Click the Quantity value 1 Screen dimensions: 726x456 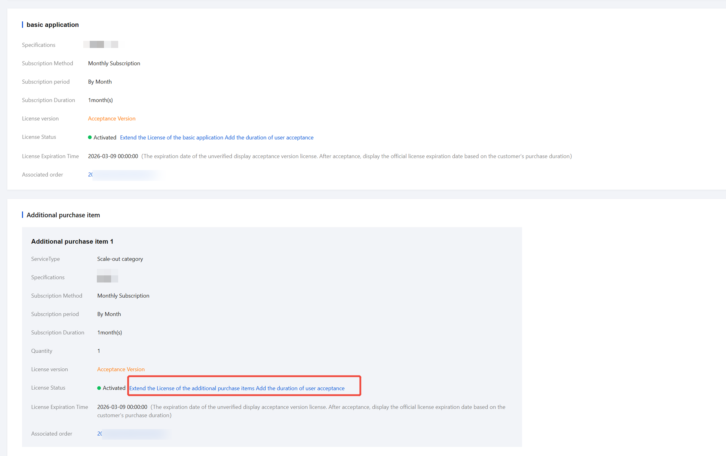[99, 351]
